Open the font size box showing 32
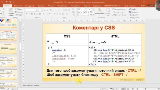Screen dimensions: 160x90 [x=40, y=10]
